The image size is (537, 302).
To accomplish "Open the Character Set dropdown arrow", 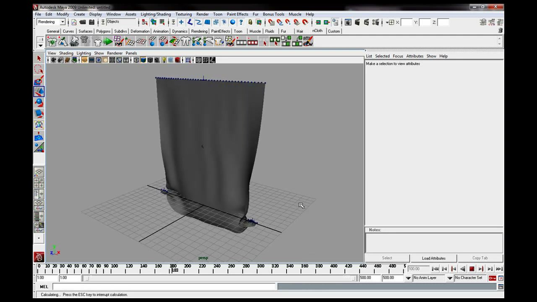I will point(450,278).
